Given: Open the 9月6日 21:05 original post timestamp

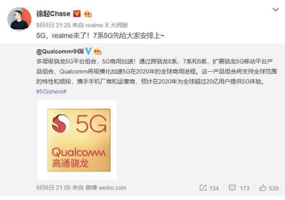Looking at the screenshot, I should pyautogui.click(x=53, y=188).
